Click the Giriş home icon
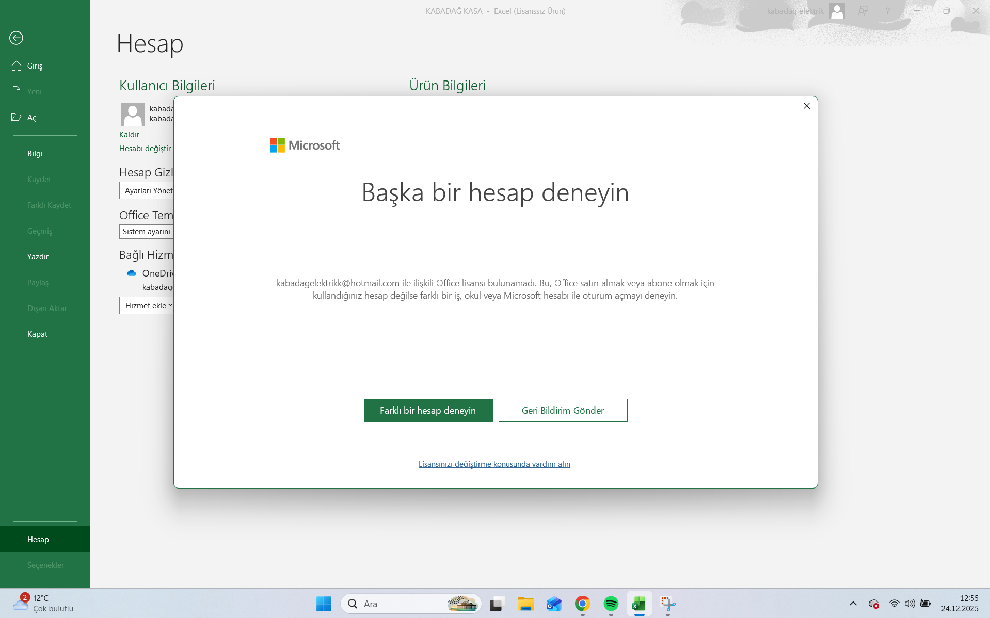Image resolution: width=990 pixels, height=618 pixels. click(17, 66)
